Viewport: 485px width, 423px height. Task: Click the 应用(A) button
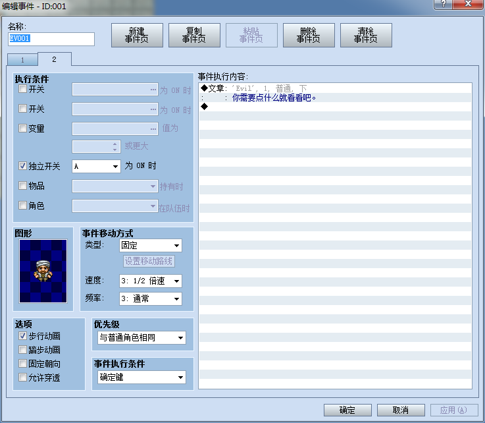tap(454, 410)
